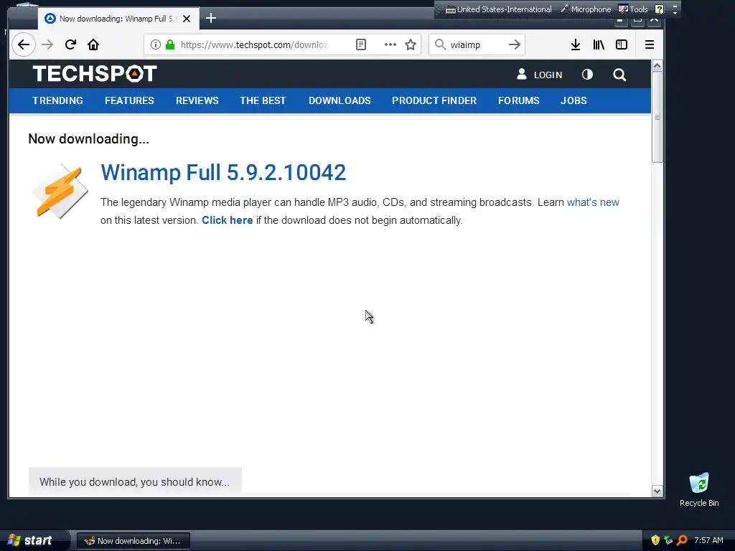
Task: Click the search box containing wiaimp
Action: pos(477,44)
